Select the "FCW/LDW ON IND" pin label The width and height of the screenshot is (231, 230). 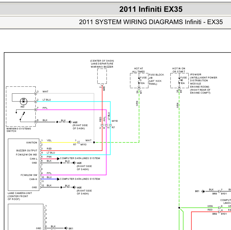pyautogui.click(x=27, y=155)
